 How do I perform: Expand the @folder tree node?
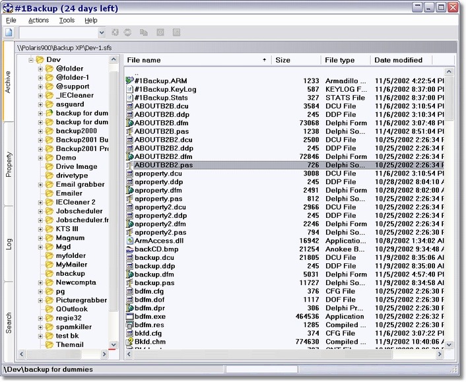(40, 69)
